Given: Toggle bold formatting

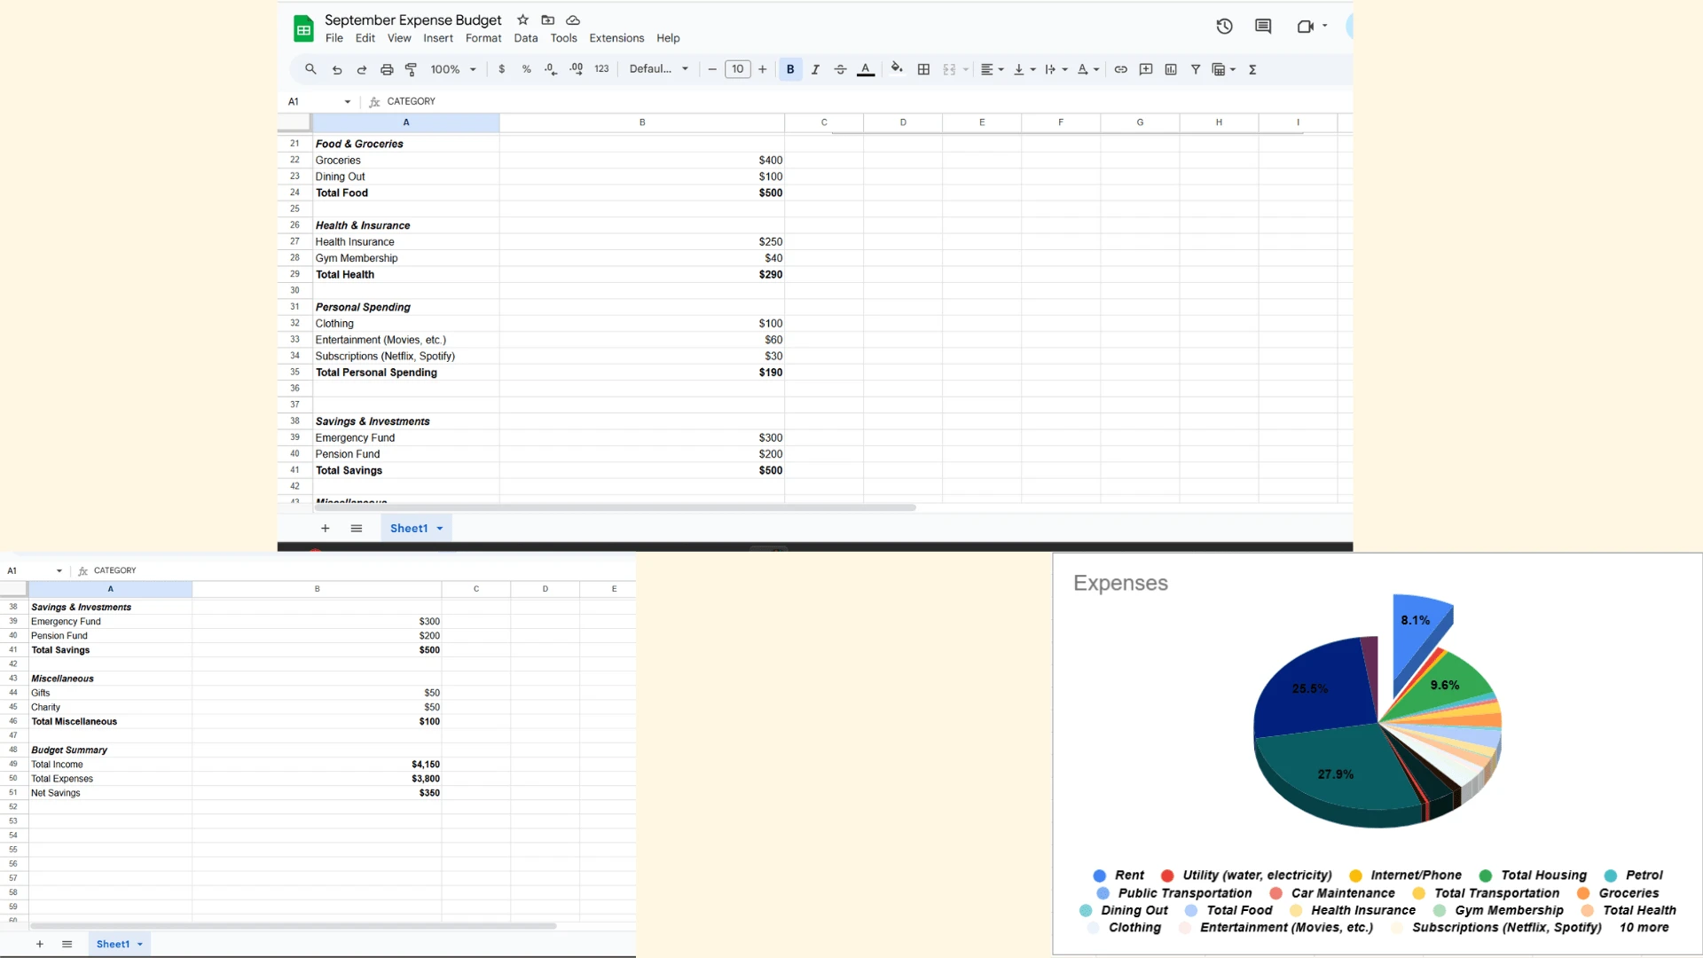Looking at the screenshot, I should click(790, 69).
